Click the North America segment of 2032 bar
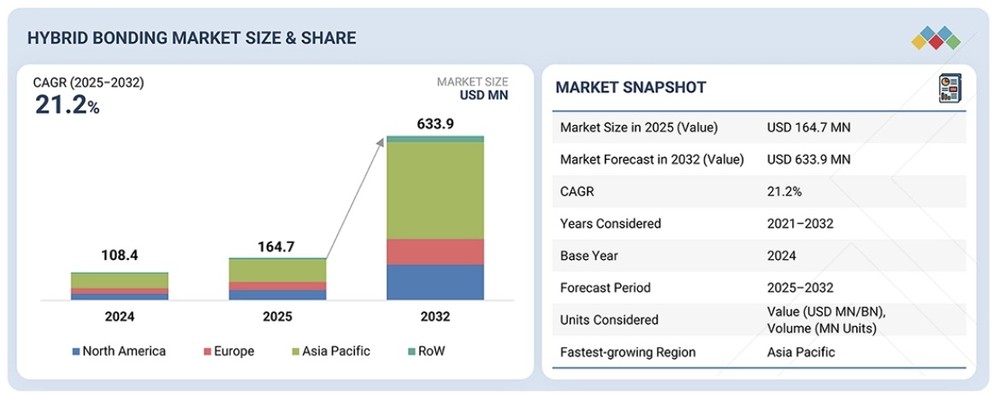 tap(434, 282)
